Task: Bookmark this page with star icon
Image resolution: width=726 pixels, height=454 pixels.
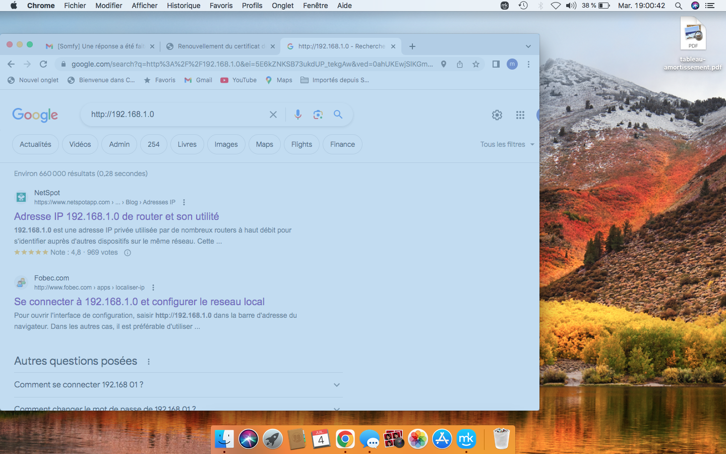Action: point(476,64)
